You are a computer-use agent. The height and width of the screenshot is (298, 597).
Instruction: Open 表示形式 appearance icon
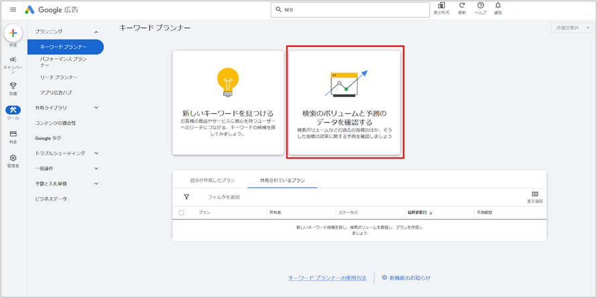(x=441, y=6)
